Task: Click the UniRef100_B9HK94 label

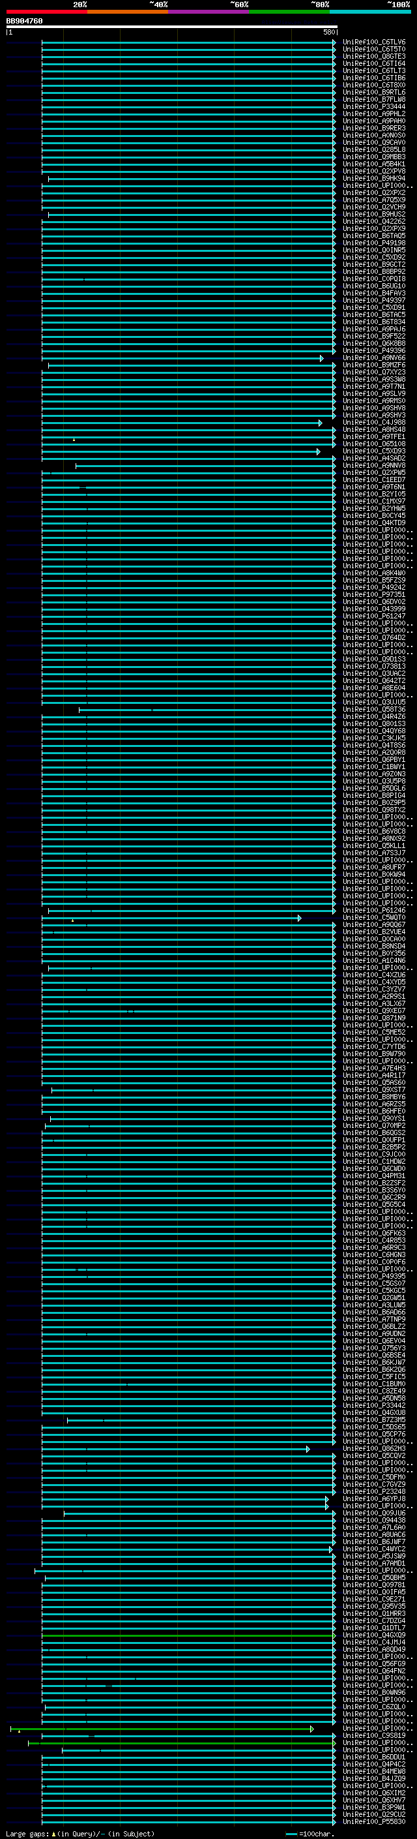Action: coord(373,179)
